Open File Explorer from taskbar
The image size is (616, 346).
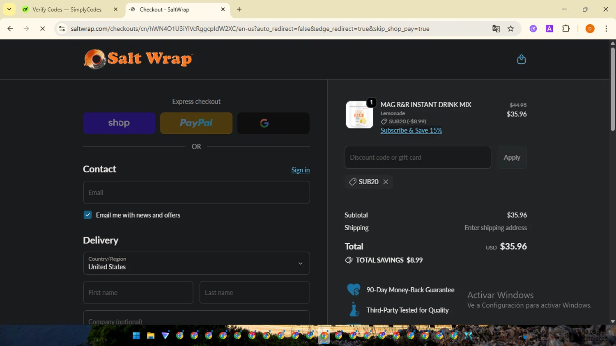pyautogui.click(x=151, y=336)
